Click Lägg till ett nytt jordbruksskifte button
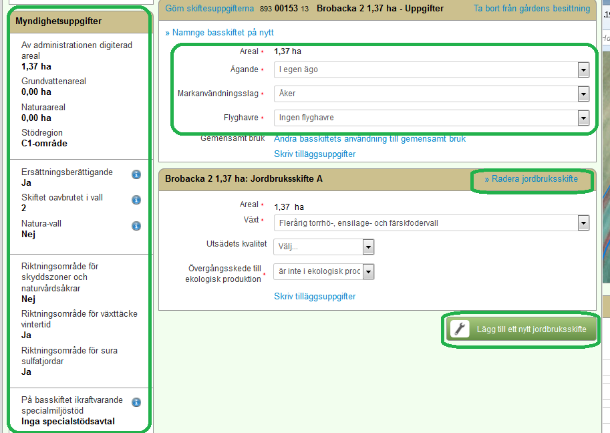 click(521, 329)
